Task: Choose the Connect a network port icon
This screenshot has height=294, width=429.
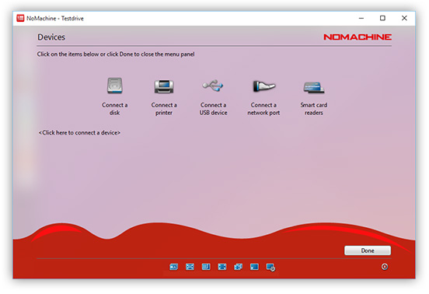Action: [x=263, y=86]
